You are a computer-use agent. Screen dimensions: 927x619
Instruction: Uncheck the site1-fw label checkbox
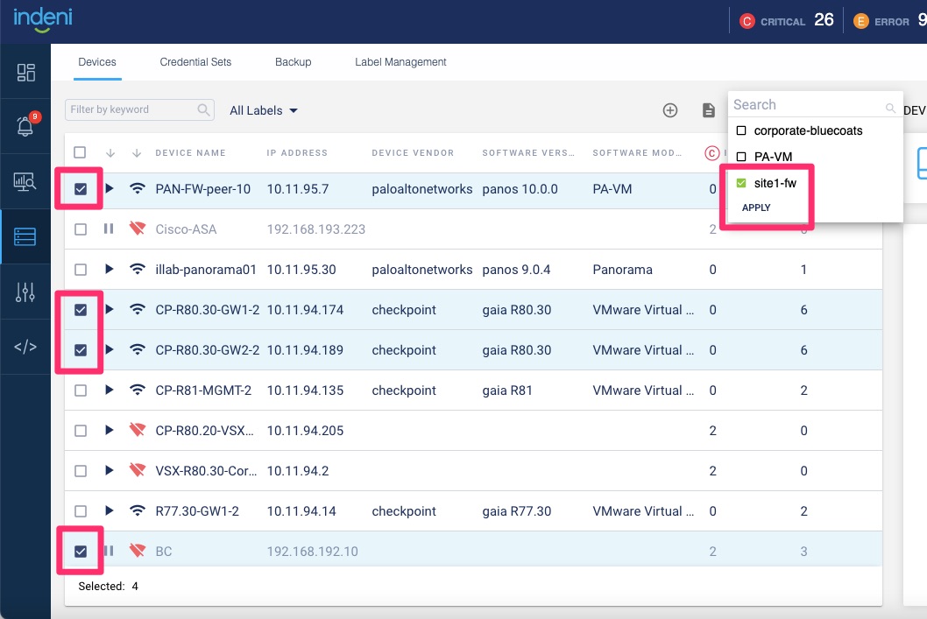(741, 183)
